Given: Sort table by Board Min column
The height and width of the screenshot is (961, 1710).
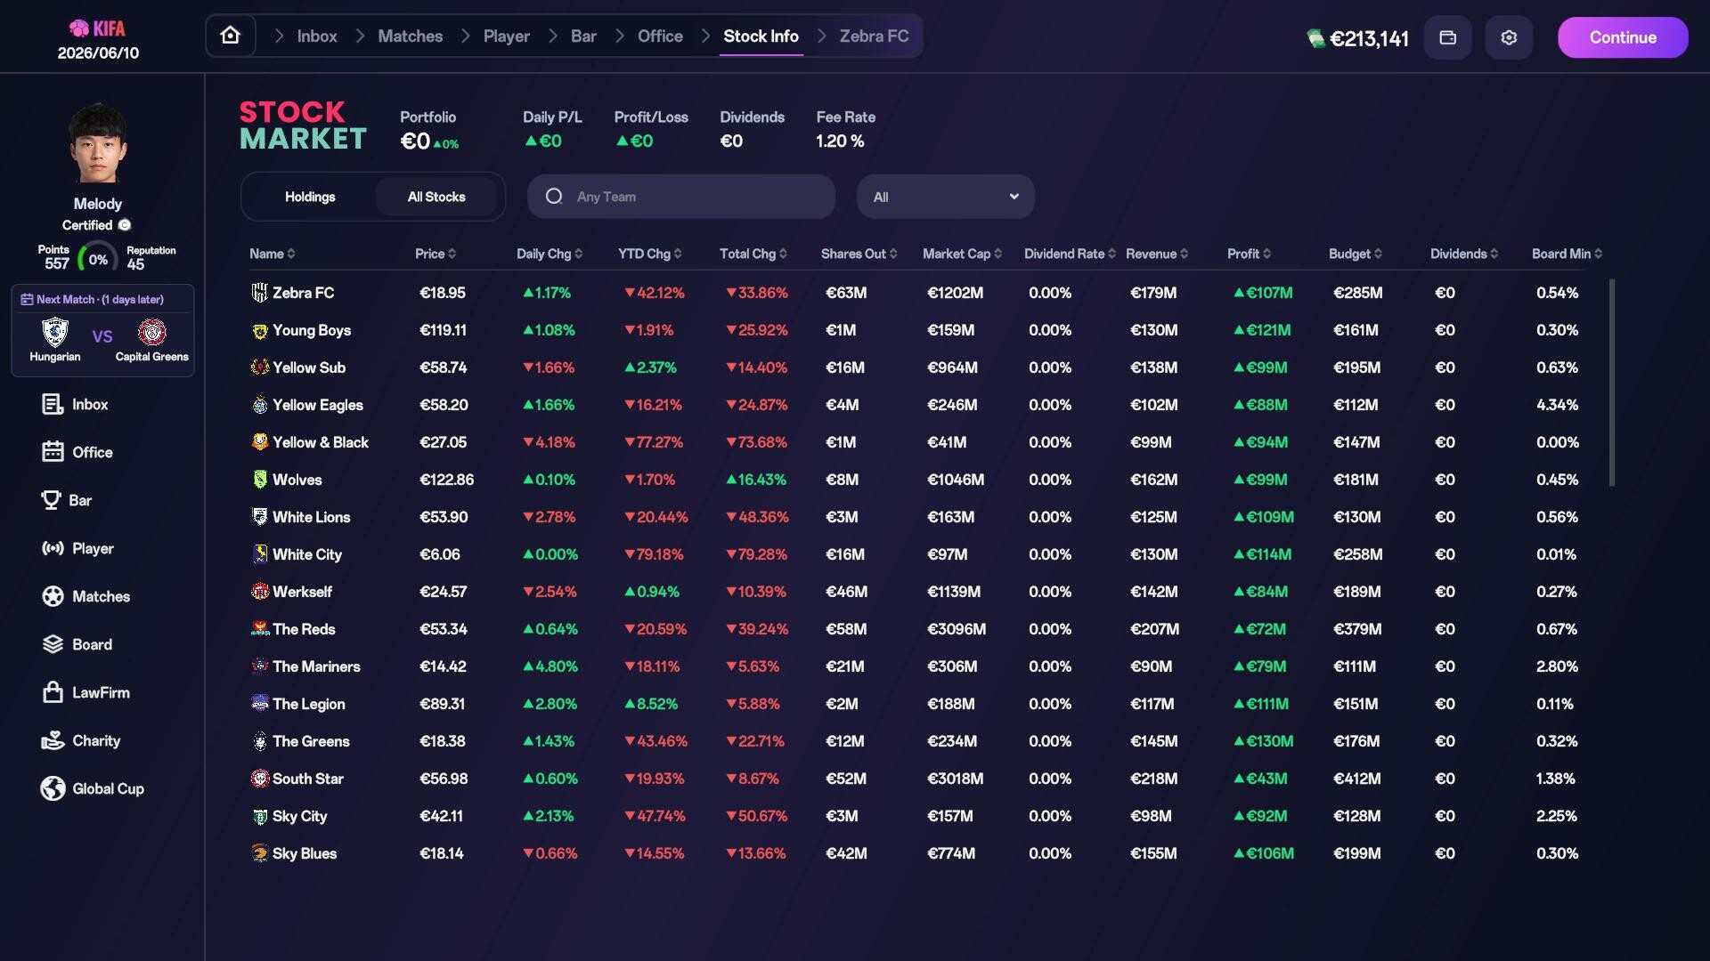Looking at the screenshot, I should (x=1567, y=254).
